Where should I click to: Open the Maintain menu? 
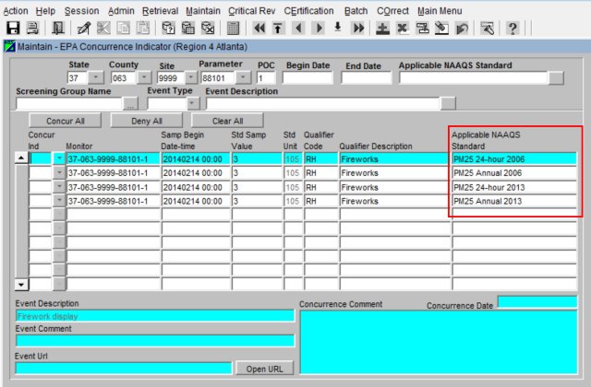tap(203, 11)
